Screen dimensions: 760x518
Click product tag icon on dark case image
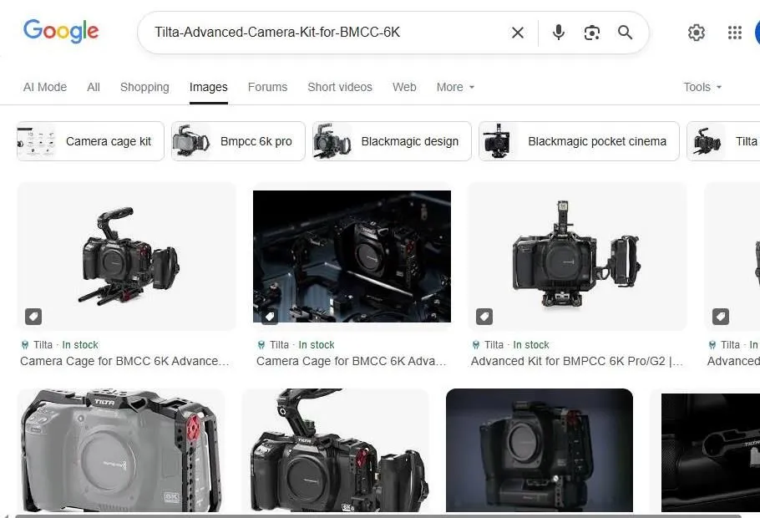coord(270,317)
